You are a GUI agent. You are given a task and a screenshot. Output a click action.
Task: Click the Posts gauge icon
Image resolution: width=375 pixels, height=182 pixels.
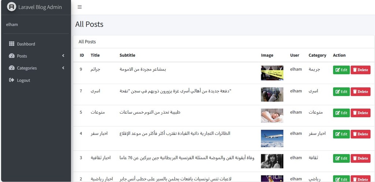click(x=11, y=56)
